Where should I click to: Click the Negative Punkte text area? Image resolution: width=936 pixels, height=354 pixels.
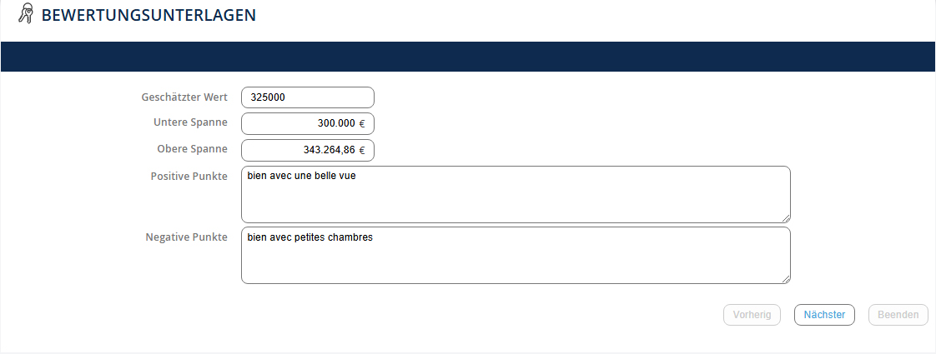click(x=515, y=255)
